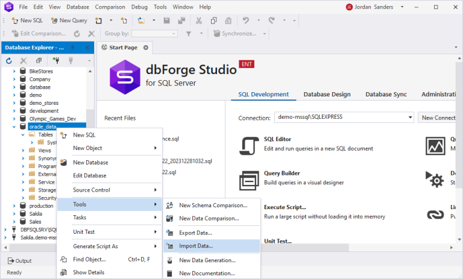Close the Start Page tab
Screen dimensions: 463x279
(x=146, y=48)
